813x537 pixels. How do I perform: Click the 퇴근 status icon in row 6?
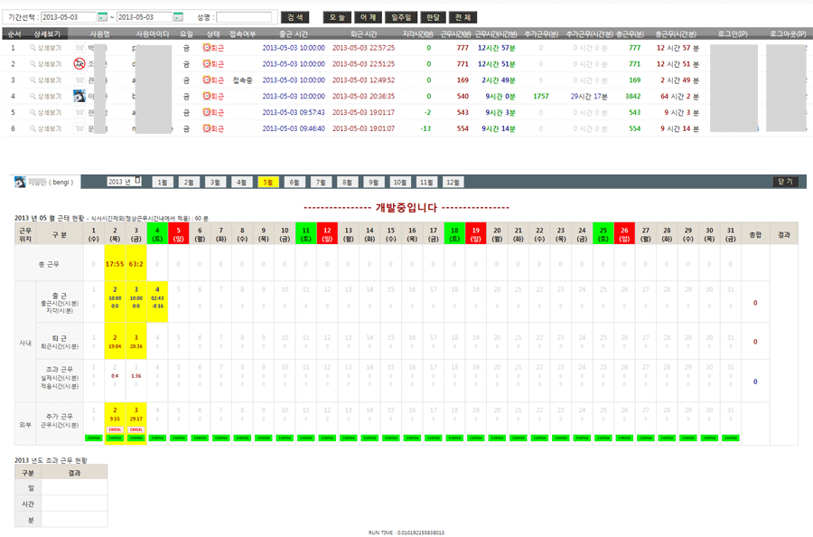[207, 128]
